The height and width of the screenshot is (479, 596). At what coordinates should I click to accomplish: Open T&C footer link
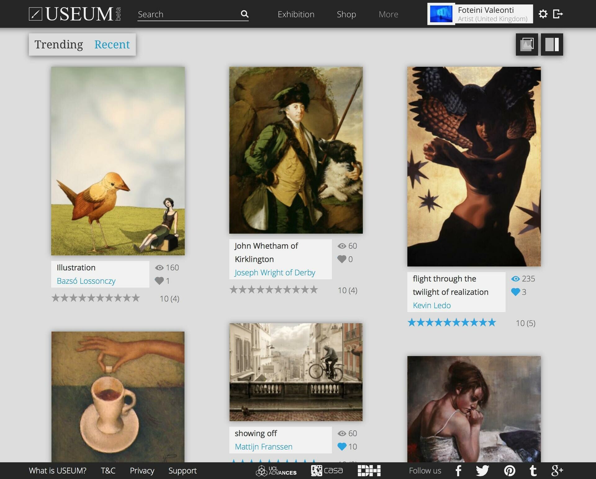pyautogui.click(x=108, y=471)
